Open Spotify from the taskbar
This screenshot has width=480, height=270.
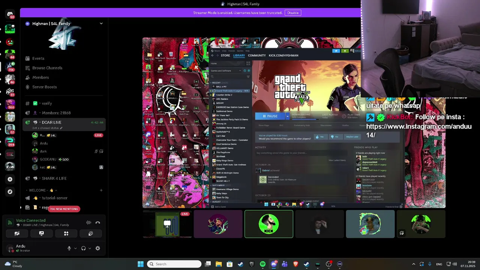[x=262, y=264]
